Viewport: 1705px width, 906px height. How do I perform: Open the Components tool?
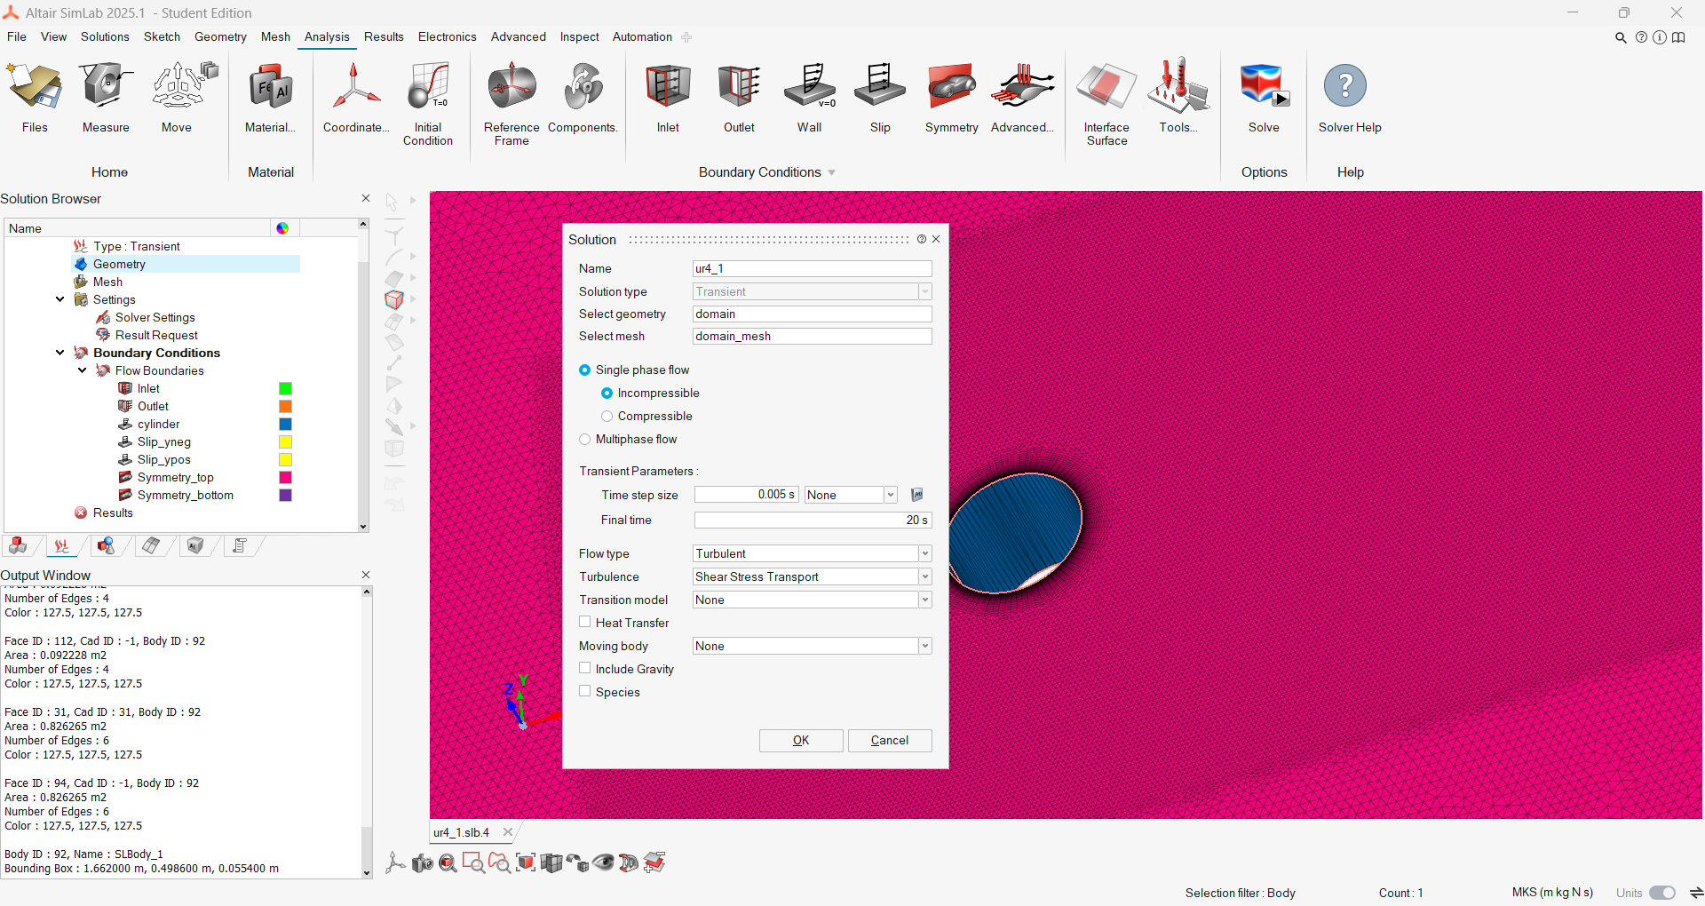click(583, 97)
